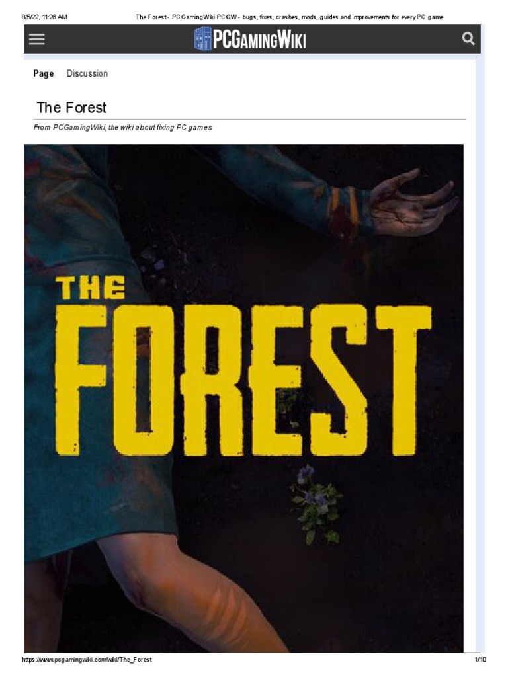Click the PCGamingWiki wordmark in header
Viewport: 508px width, 677px height.
(x=259, y=40)
